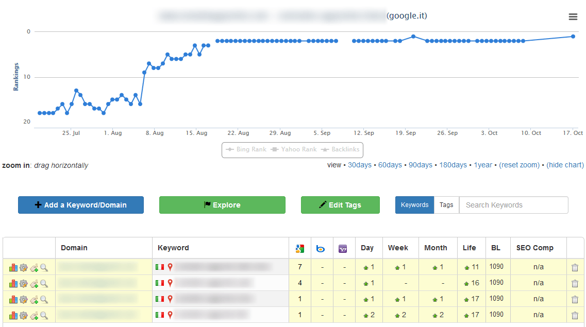Click tag-add icon in rank 7 row
The image size is (586, 327).
[34, 268]
